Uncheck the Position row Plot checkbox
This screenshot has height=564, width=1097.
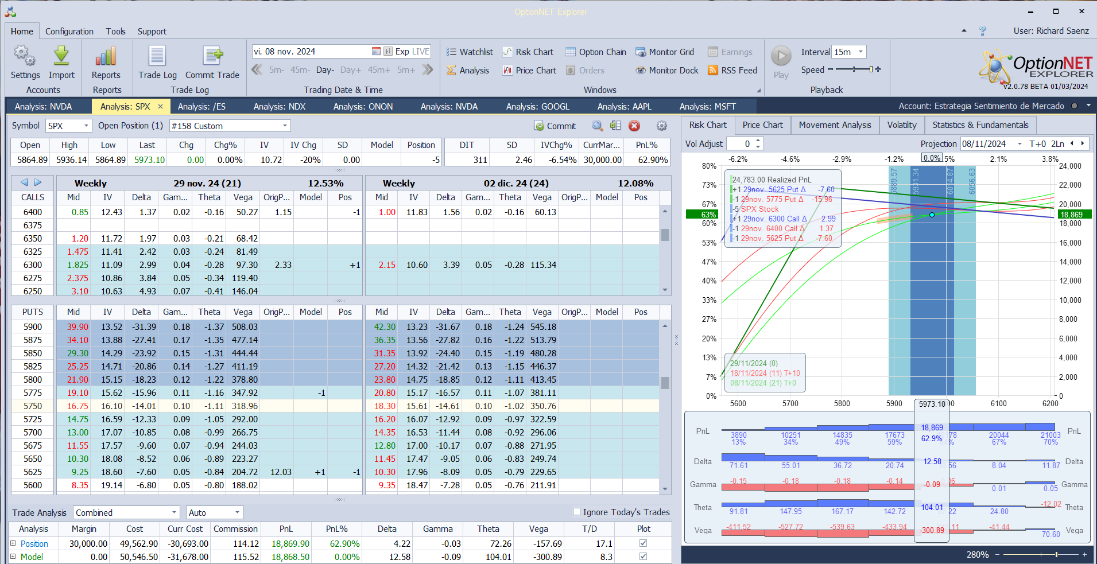pyautogui.click(x=643, y=543)
